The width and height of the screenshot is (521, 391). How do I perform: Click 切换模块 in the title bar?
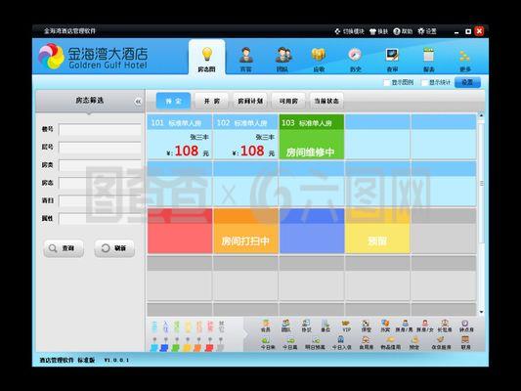point(349,31)
